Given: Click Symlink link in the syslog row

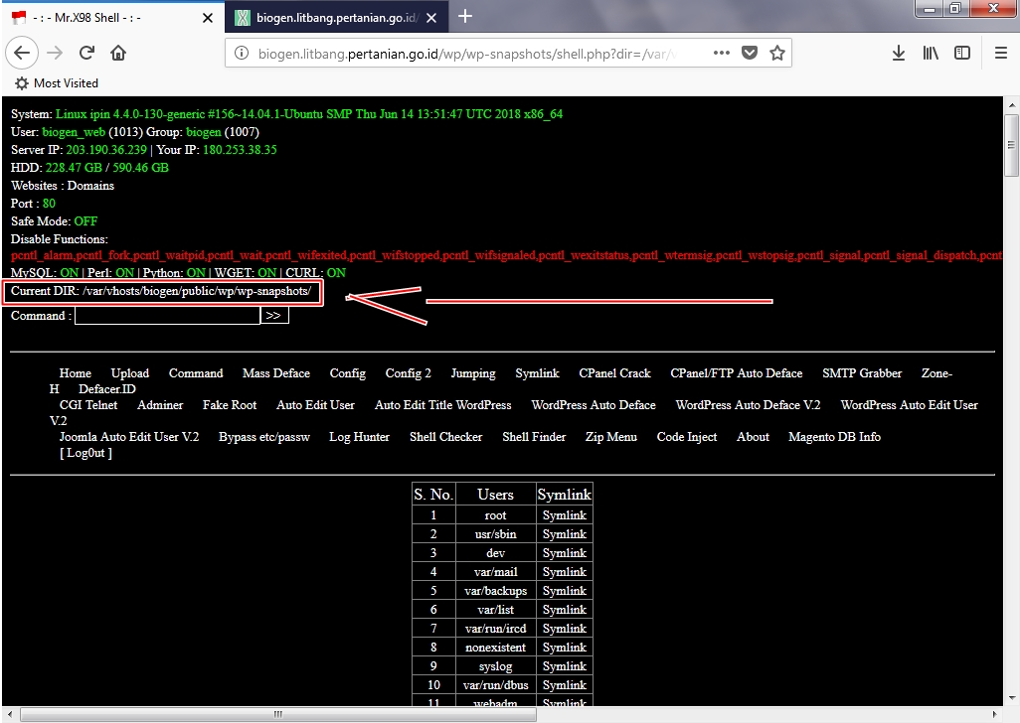Looking at the screenshot, I should 565,665.
